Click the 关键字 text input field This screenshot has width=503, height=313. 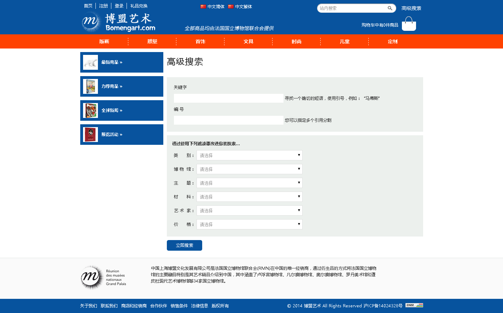(228, 98)
